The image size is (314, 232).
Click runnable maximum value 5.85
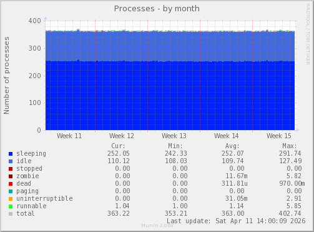[294, 206]
